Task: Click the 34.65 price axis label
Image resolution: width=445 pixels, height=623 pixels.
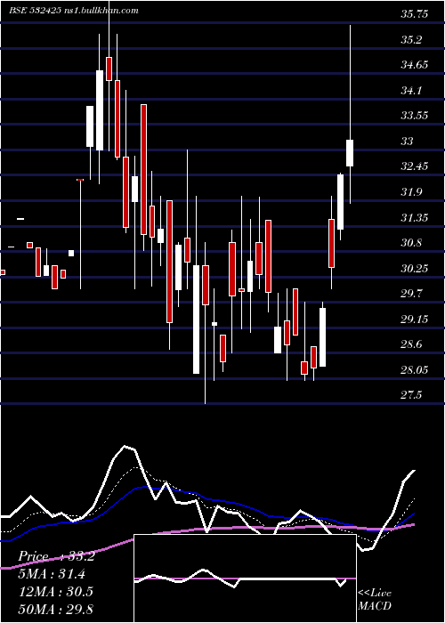Action: click(415, 65)
